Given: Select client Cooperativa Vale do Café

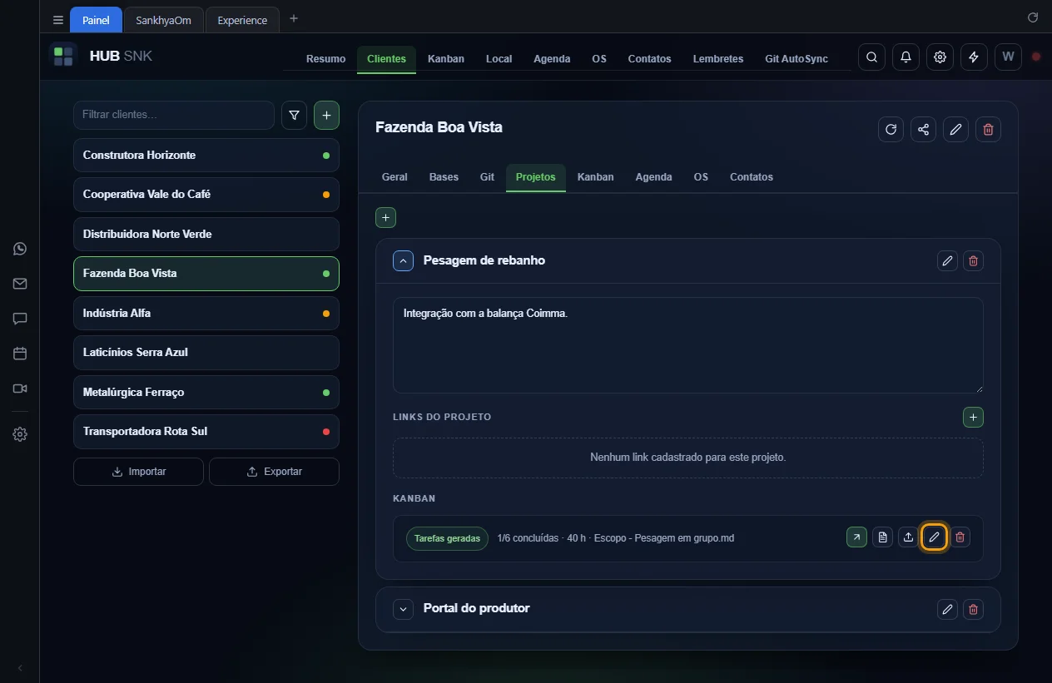Looking at the screenshot, I should (x=206, y=195).
